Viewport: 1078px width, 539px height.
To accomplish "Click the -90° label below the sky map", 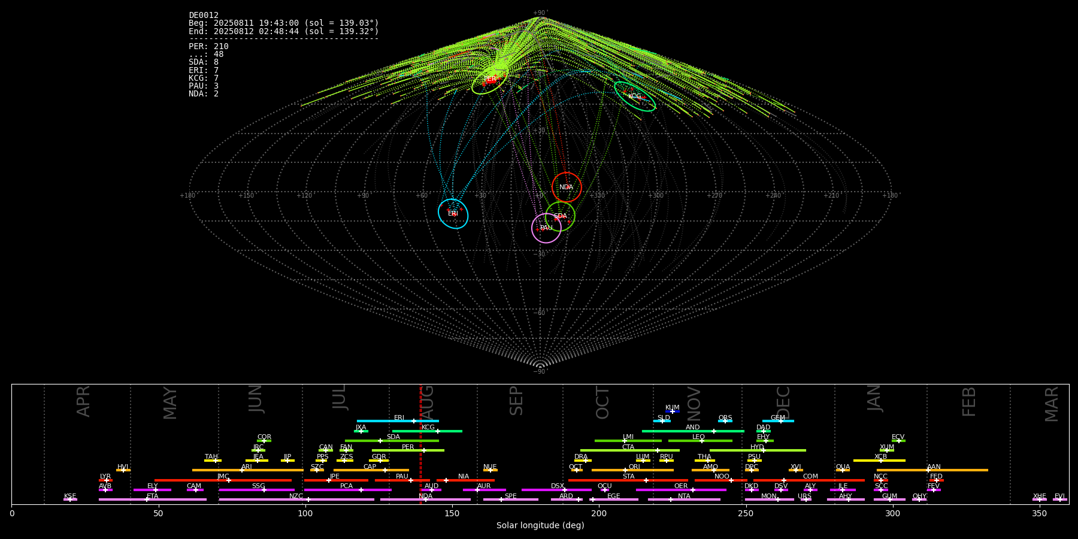I will click(540, 372).
